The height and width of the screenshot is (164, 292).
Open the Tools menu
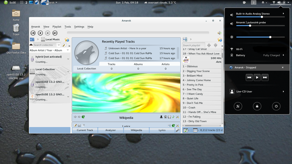[x=68, y=27]
